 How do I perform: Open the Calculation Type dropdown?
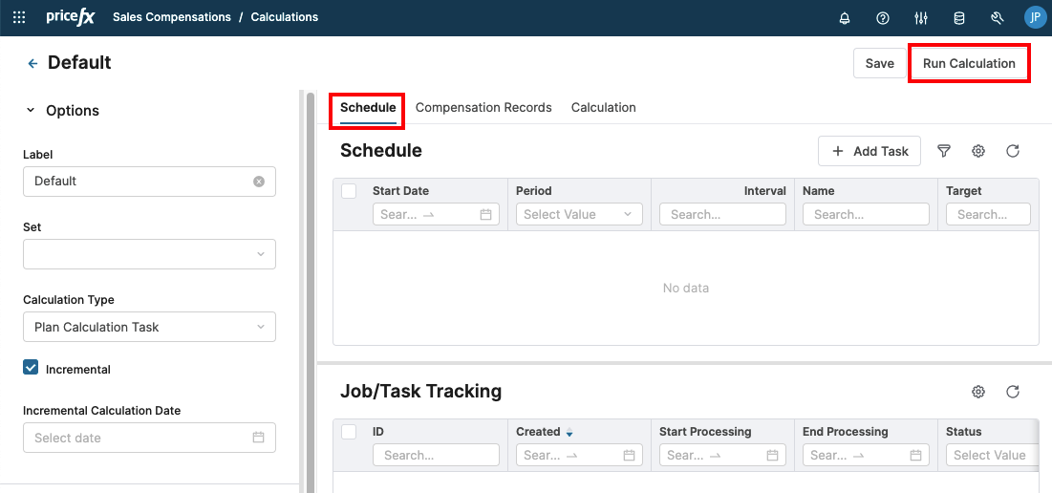(149, 327)
